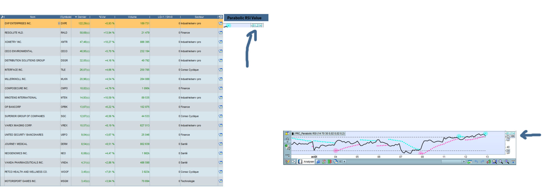This screenshot has width=553, height=192.
Task: Open the chat bubble icon in chart toolbar
Action: pyautogui.click(x=318, y=162)
